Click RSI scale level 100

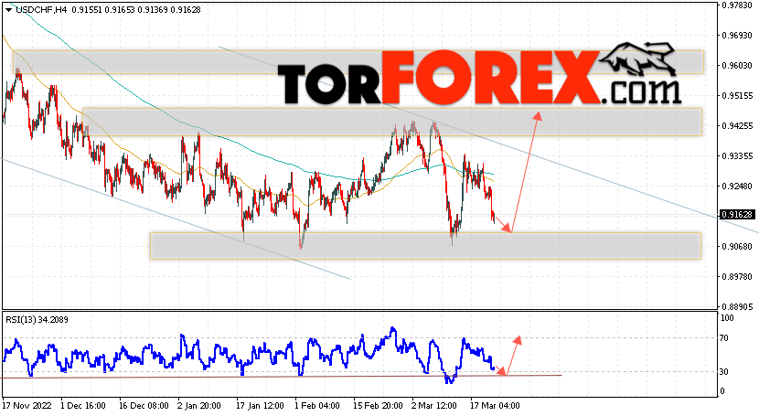click(x=727, y=318)
